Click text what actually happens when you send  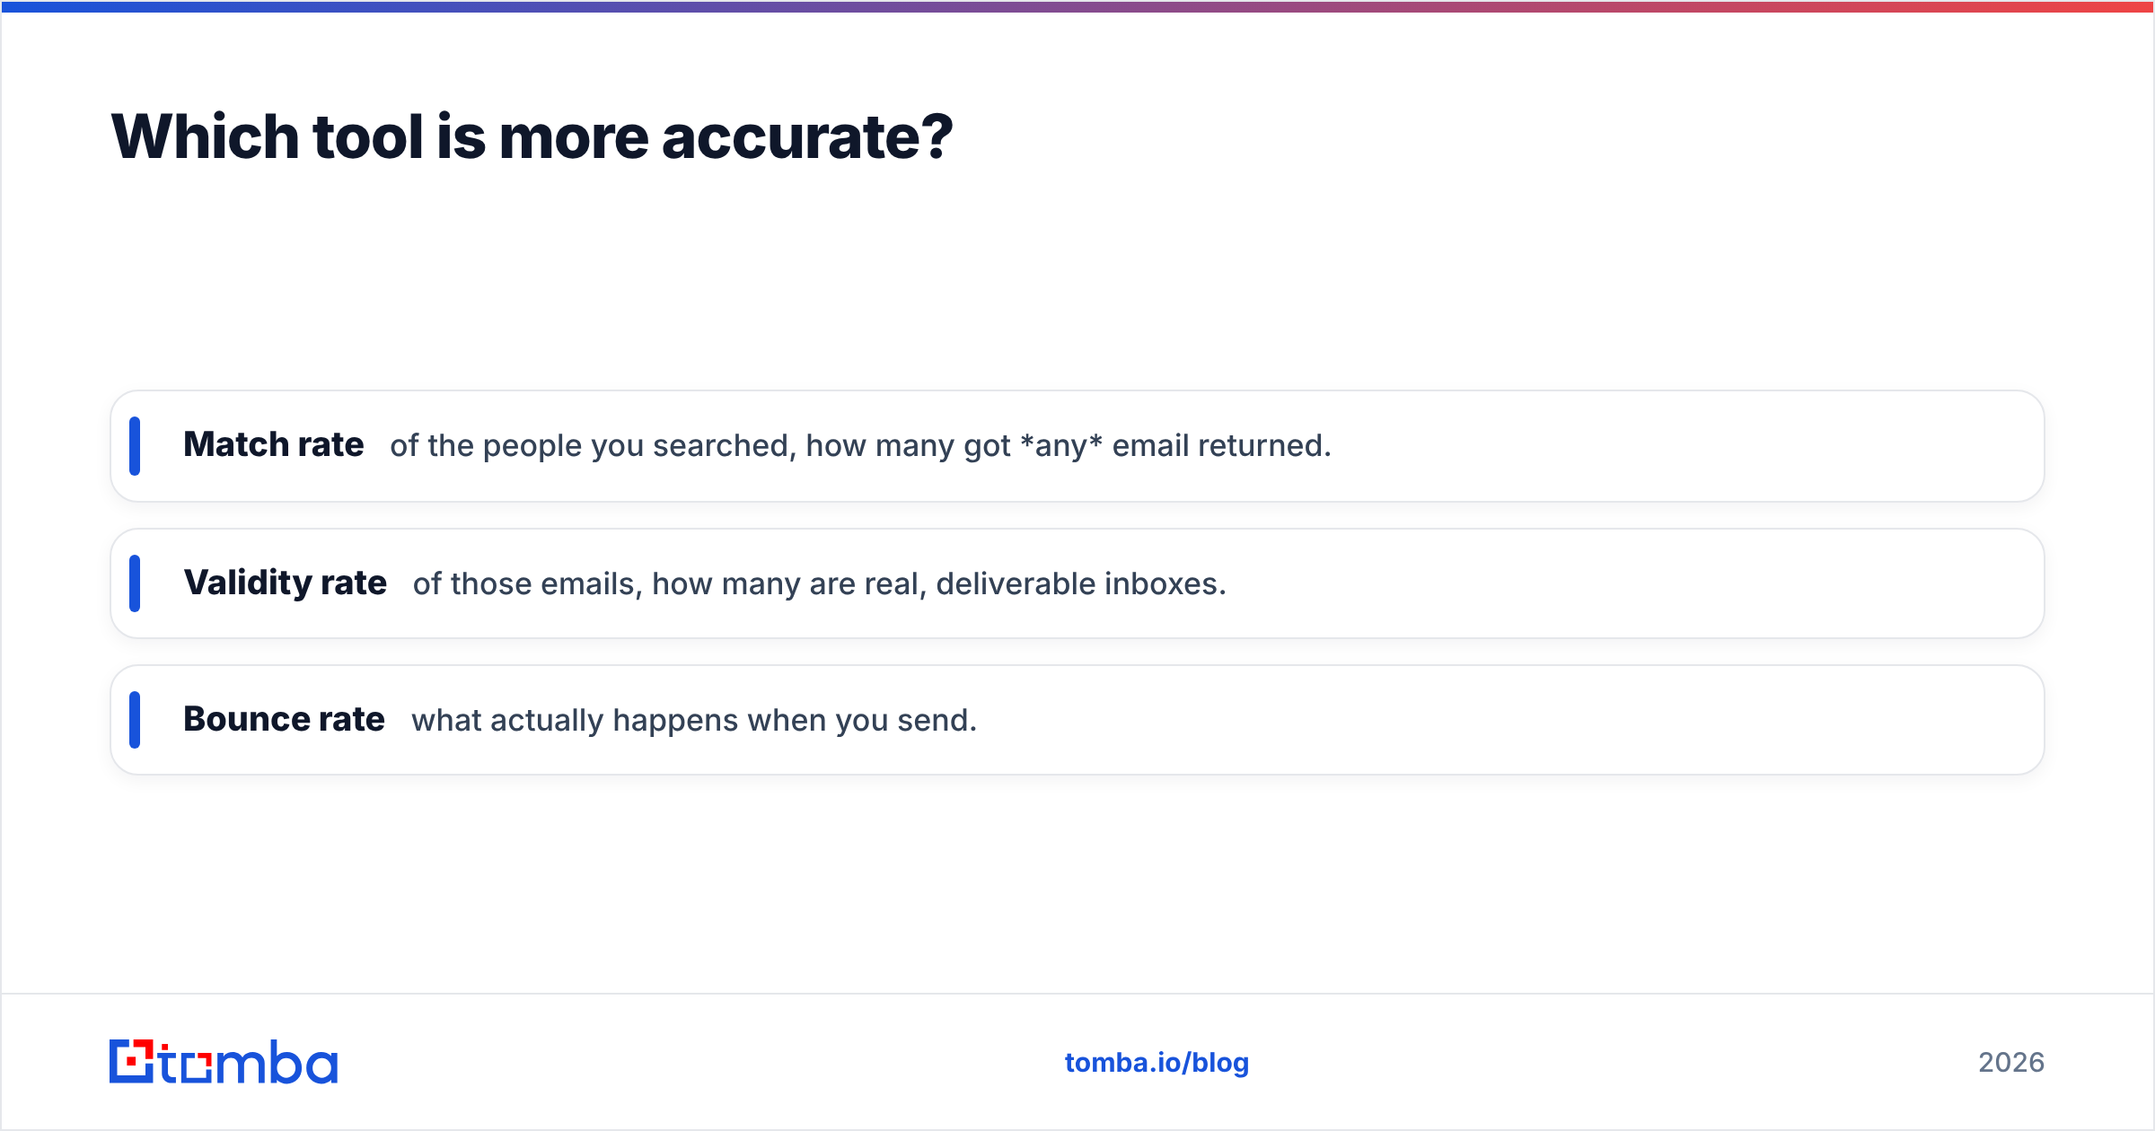click(x=694, y=721)
